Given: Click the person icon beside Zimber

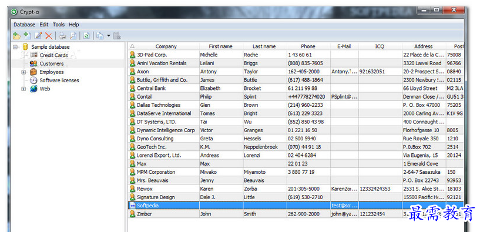Looking at the screenshot, I should (132, 214).
